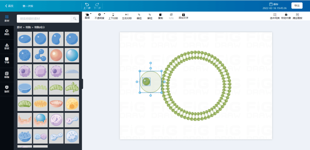Select similar objects via 选中同类
The width and height of the screenshot is (310, 150).
[275, 15]
